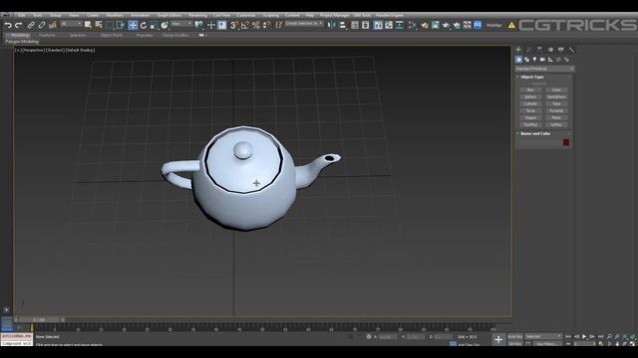Click the blue PS toolbar icon
This screenshot has width=638, height=358.
tap(478, 25)
